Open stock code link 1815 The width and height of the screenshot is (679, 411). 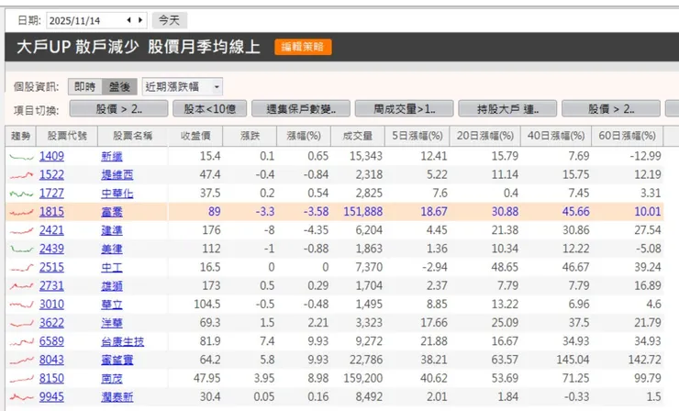click(51, 212)
